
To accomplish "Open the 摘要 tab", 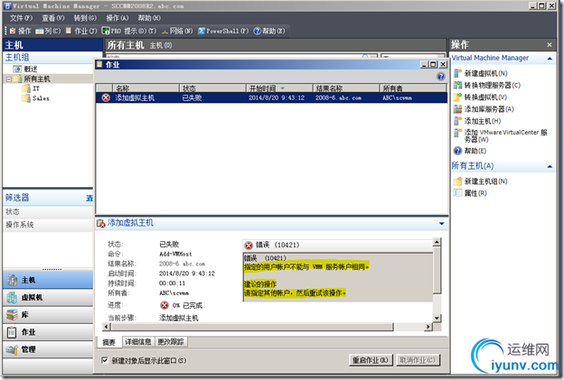I will click(x=109, y=342).
